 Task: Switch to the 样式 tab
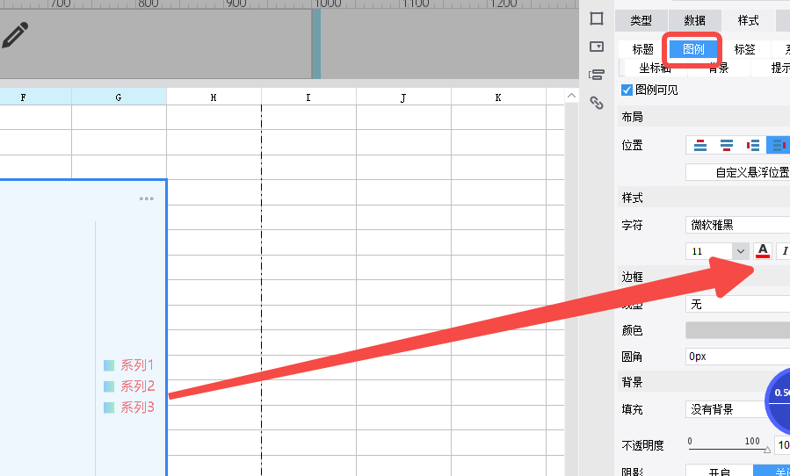[748, 21]
